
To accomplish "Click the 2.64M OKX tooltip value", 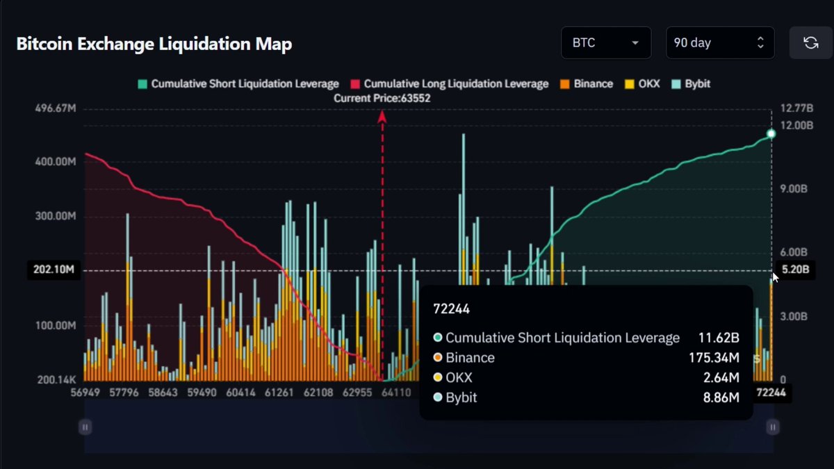I will pyautogui.click(x=721, y=378).
